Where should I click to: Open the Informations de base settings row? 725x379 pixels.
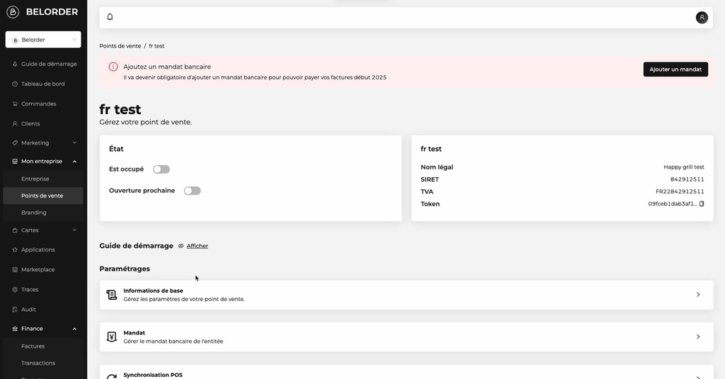[406, 295]
